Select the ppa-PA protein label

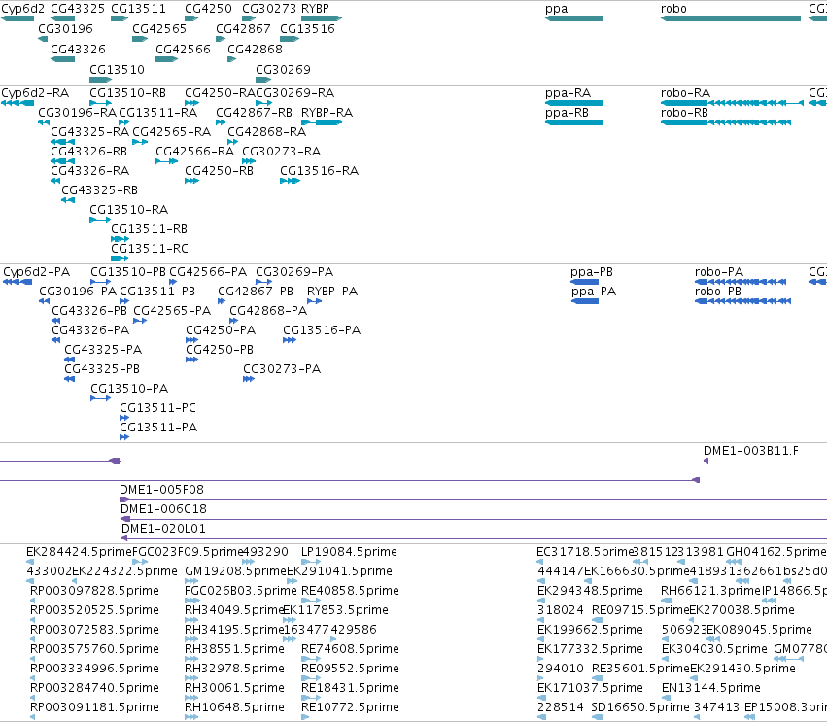pos(594,292)
